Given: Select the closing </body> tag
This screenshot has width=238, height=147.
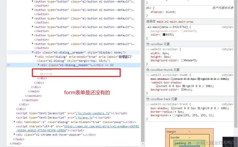Looking at the screenshot, I should point(19,139).
